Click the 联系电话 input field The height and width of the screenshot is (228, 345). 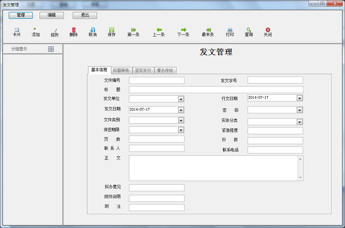coord(275,150)
